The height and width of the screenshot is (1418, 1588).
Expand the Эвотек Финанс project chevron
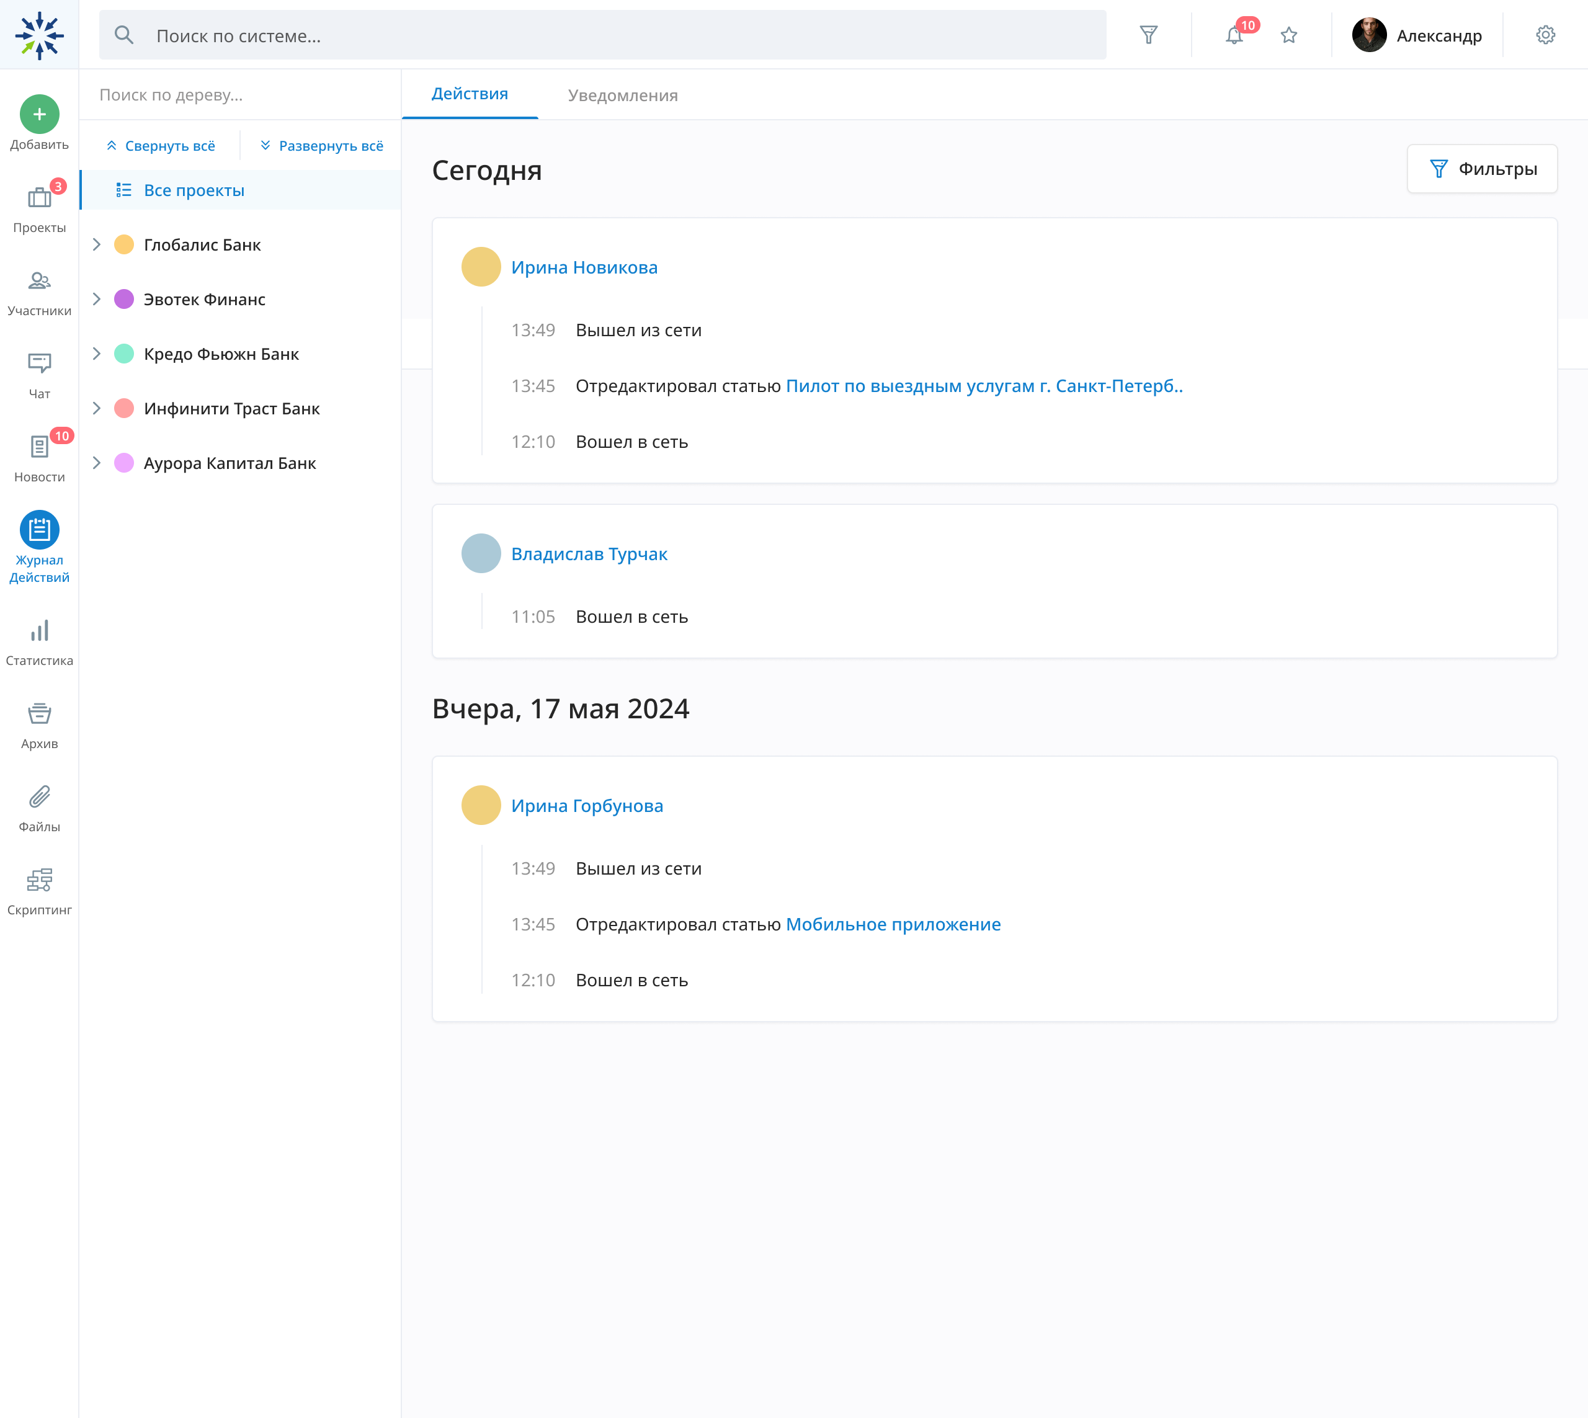click(97, 299)
